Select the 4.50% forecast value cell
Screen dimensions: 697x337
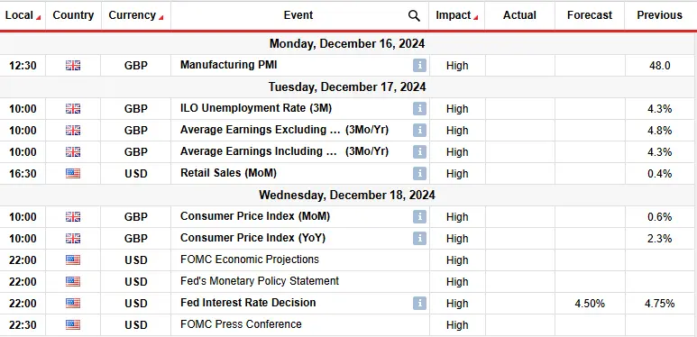point(590,304)
